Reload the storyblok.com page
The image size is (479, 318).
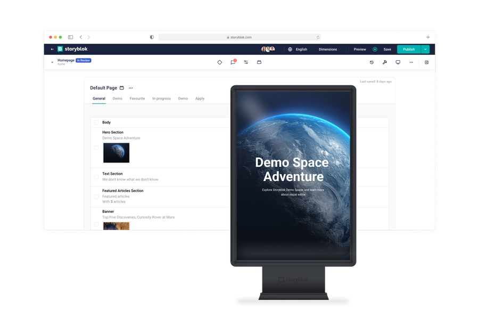pos(318,37)
